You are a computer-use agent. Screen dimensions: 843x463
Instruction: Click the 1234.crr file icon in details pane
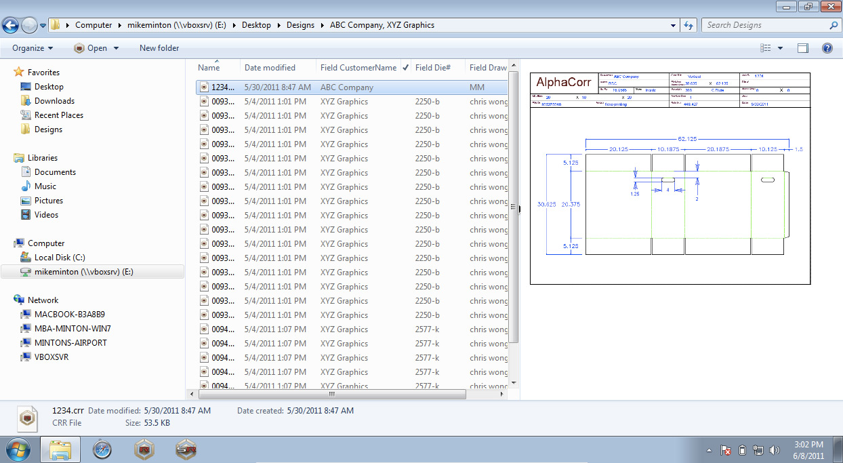27,418
